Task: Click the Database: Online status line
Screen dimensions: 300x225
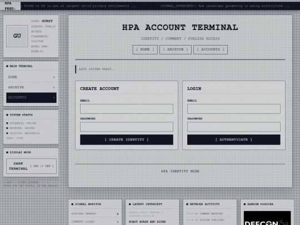Action: [21, 123]
